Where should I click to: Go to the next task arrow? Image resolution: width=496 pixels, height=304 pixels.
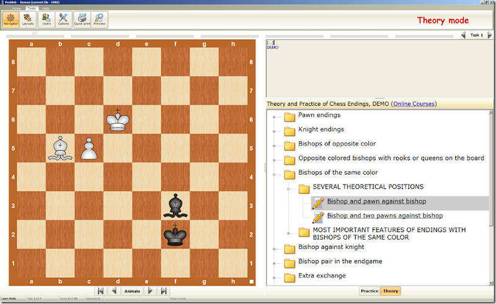point(489,35)
